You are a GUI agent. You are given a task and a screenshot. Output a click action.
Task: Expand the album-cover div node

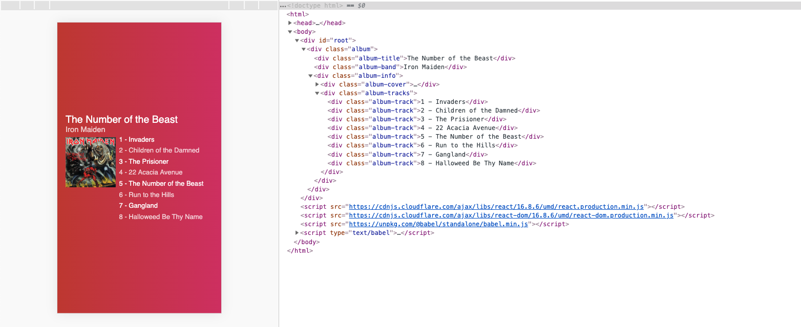(318, 84)
